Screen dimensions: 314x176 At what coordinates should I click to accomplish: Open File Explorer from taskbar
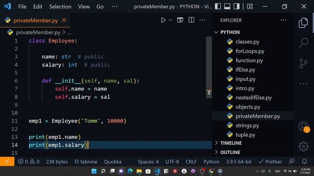pos(139,171)
